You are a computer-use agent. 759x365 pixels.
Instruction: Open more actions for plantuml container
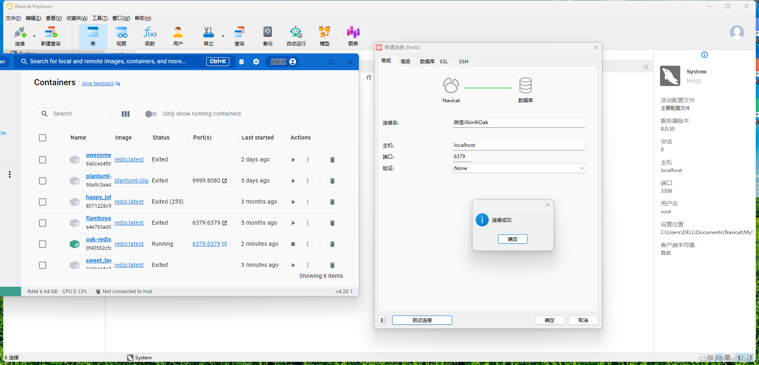pos(308,181)
